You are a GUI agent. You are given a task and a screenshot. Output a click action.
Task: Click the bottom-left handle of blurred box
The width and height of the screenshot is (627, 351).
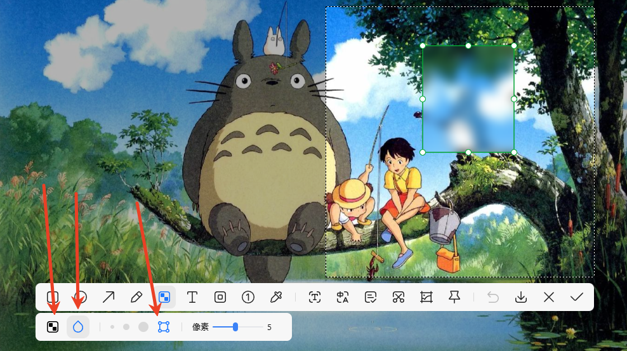click(x=423, y=152)
